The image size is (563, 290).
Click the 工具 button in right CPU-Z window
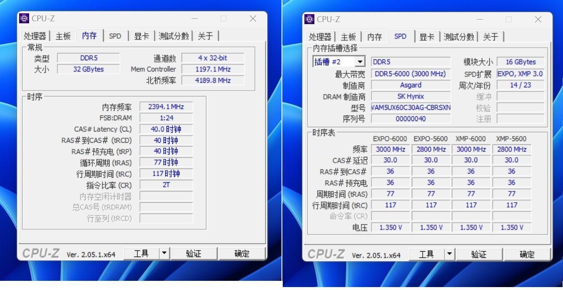click(426, 254)
